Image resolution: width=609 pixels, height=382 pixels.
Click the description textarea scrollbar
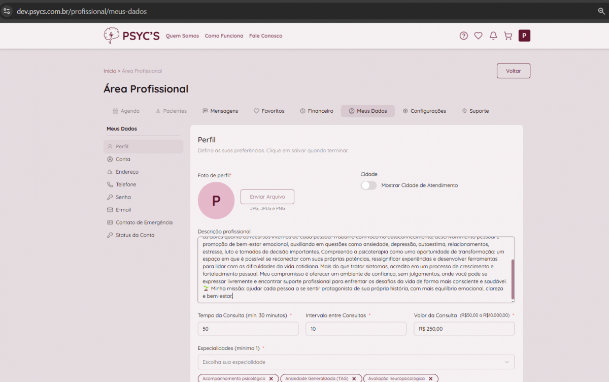coord(512,279)
